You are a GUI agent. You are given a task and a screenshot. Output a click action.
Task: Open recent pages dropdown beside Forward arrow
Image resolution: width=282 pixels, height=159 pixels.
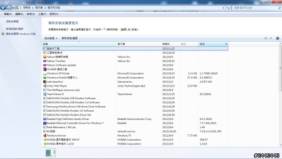pyautogui.click(x=13, y=8)
